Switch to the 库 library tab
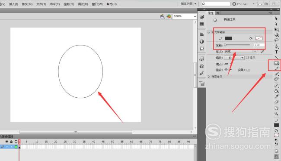Image resolution: width=281 pixels, height=161 pixels. pyautogui.click(x=218, y=13)
